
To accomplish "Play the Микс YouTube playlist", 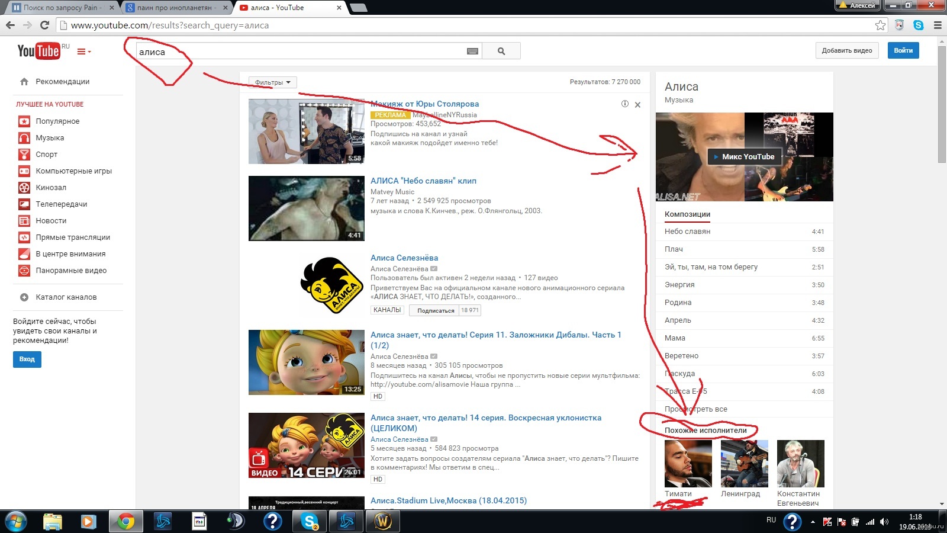I will coord(745,157).
